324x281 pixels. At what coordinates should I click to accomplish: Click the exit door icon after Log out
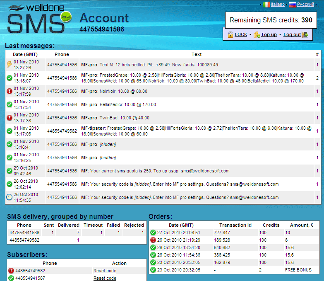pos(305,35)
